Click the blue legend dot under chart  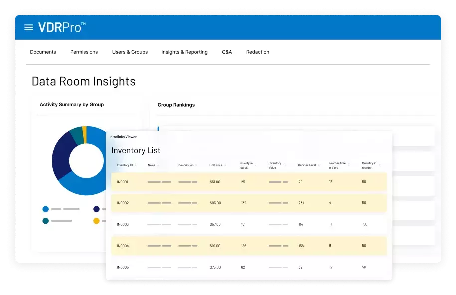(x=46, y=209)
